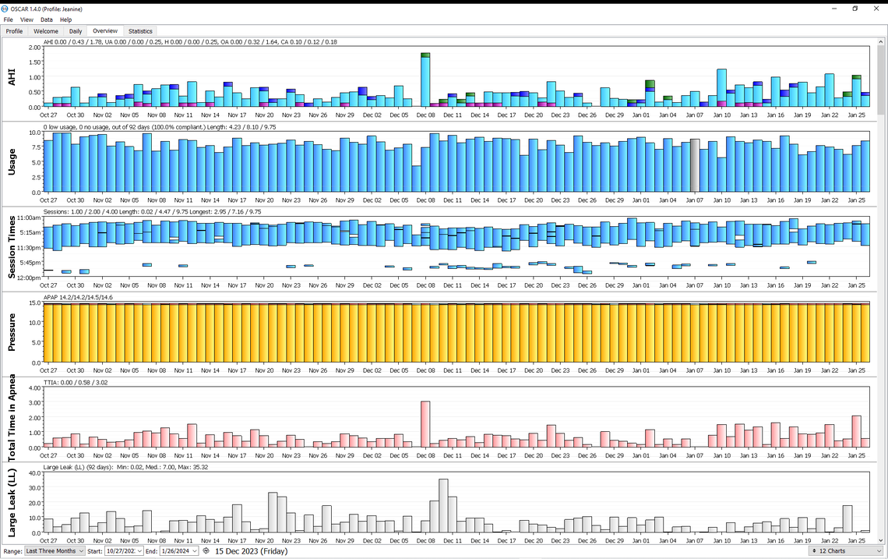
Task: Open the Help menu
Action: click(66, 19)
